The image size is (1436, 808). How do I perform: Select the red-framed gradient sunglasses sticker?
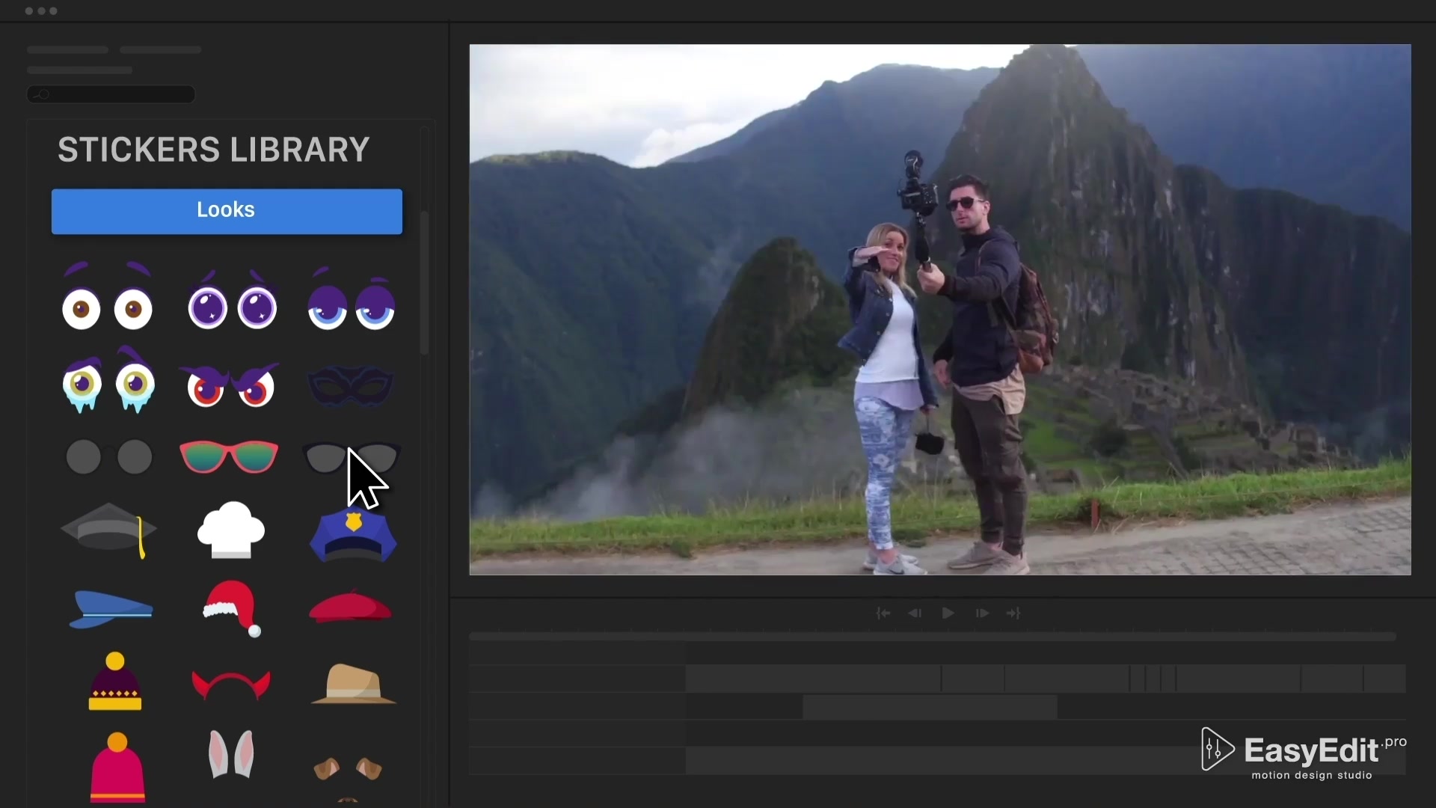pyautogui.click(x=229, y=456)
